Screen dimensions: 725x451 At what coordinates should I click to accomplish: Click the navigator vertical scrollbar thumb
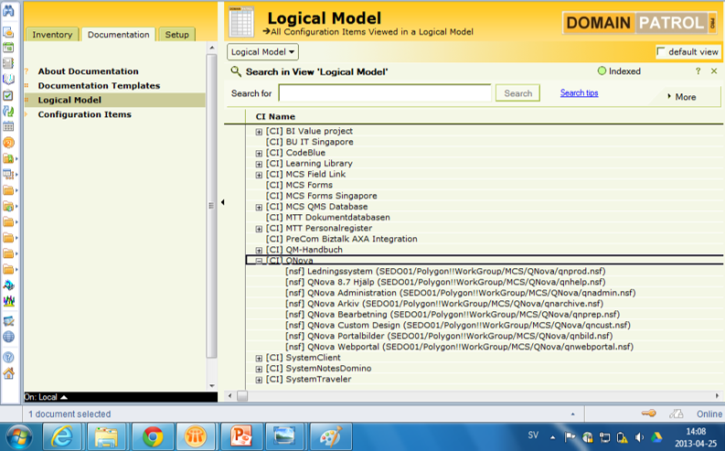[211, 206]
